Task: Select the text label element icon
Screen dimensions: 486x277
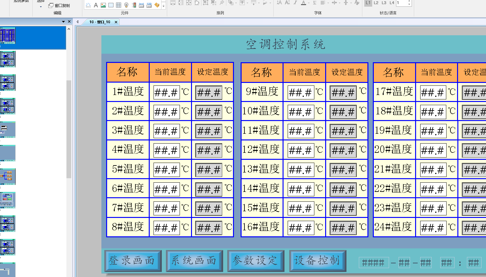Action: (96, 5)
